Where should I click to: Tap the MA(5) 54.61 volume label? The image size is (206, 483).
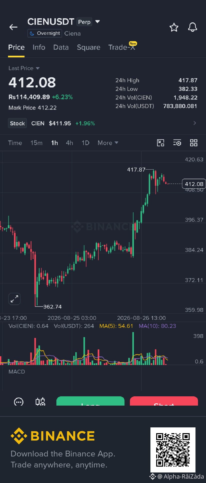116,326
